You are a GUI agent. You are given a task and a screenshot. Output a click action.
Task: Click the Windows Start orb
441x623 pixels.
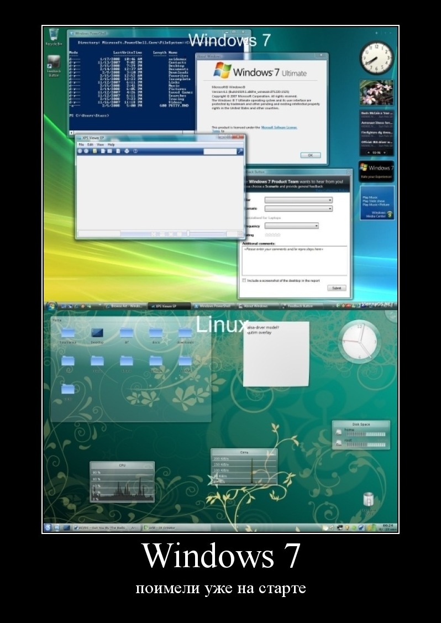(51, 306)
